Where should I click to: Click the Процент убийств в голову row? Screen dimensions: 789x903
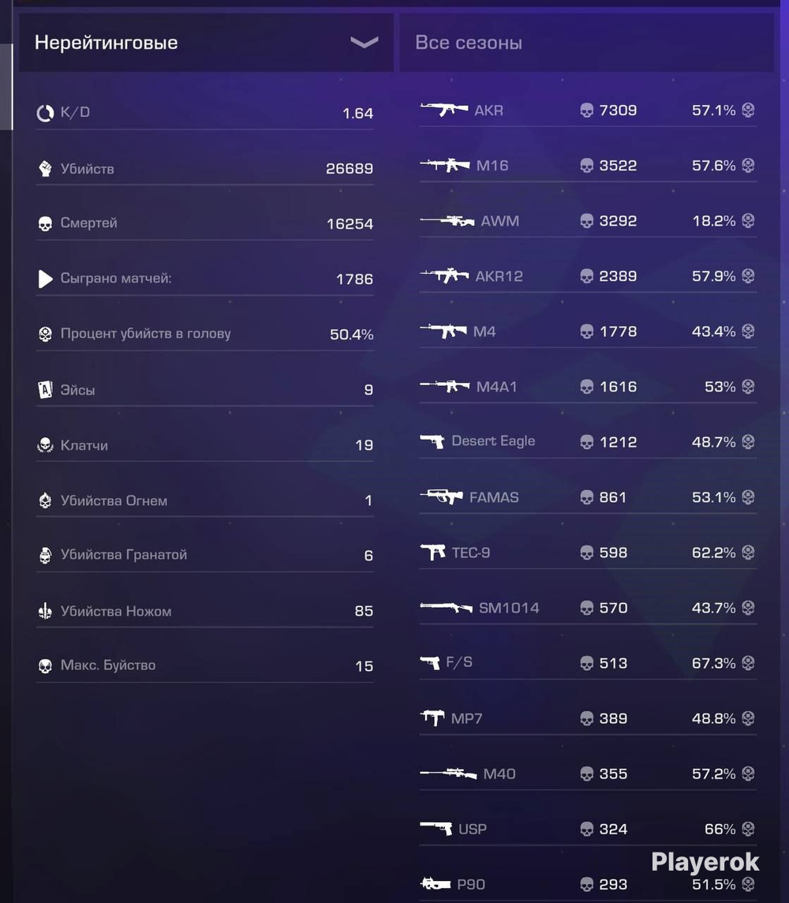pyautogui.click(x=205, y=334)
